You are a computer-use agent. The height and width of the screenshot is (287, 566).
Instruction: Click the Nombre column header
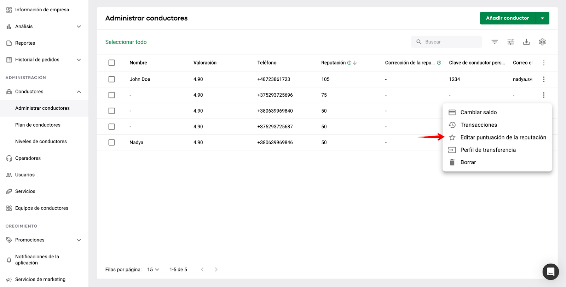138,63
